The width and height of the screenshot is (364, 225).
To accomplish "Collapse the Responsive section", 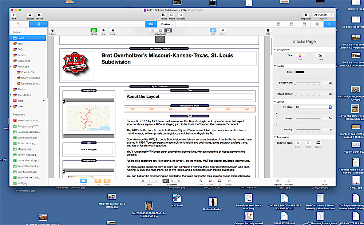I will click(275, 137).
